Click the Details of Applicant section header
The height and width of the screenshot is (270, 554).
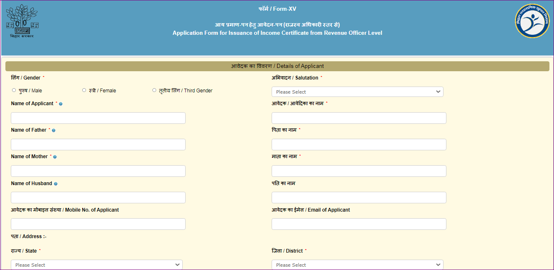[x=277, y=65]
